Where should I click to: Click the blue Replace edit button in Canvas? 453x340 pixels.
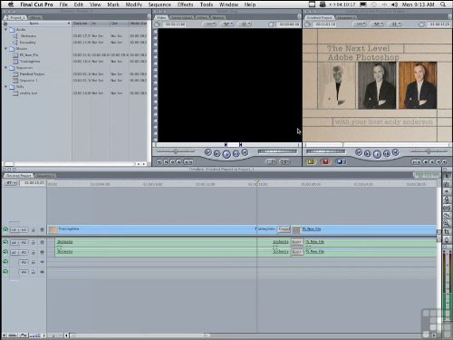[341, 161]
